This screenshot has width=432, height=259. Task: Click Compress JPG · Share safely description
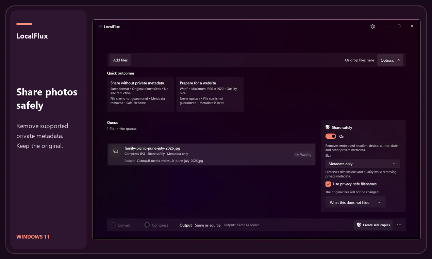coord(156,154)
